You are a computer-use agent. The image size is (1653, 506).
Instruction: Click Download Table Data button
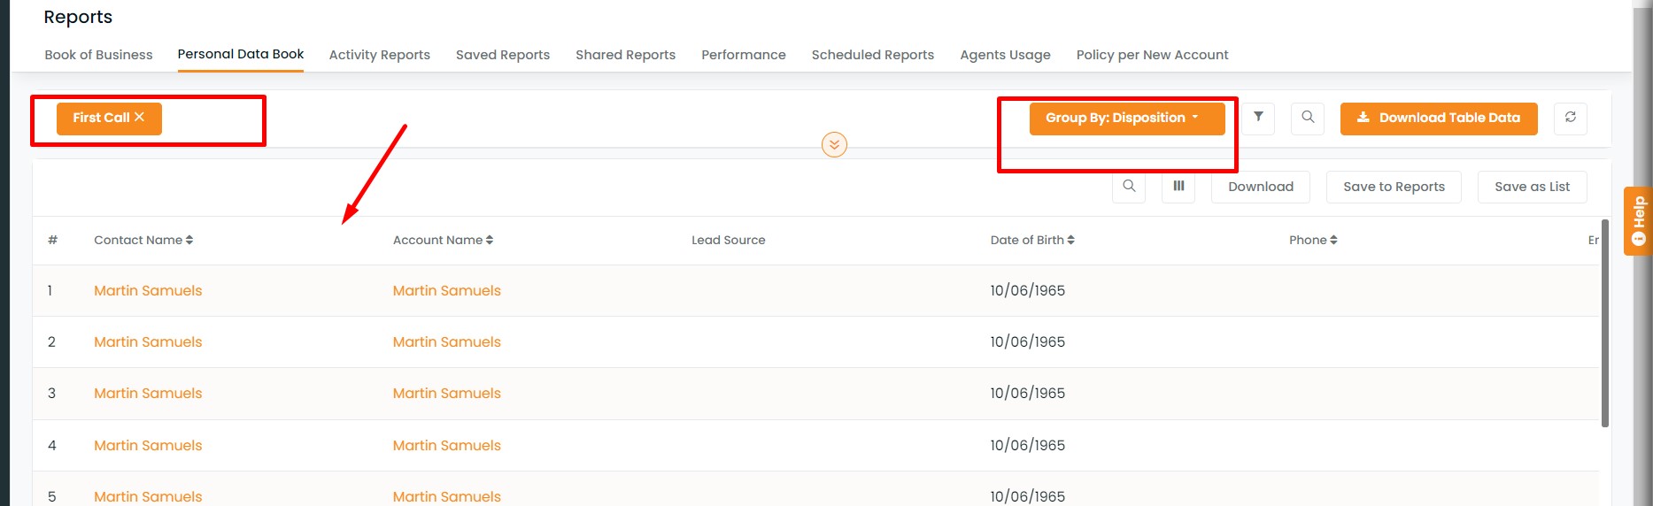tap(1439, 118)
